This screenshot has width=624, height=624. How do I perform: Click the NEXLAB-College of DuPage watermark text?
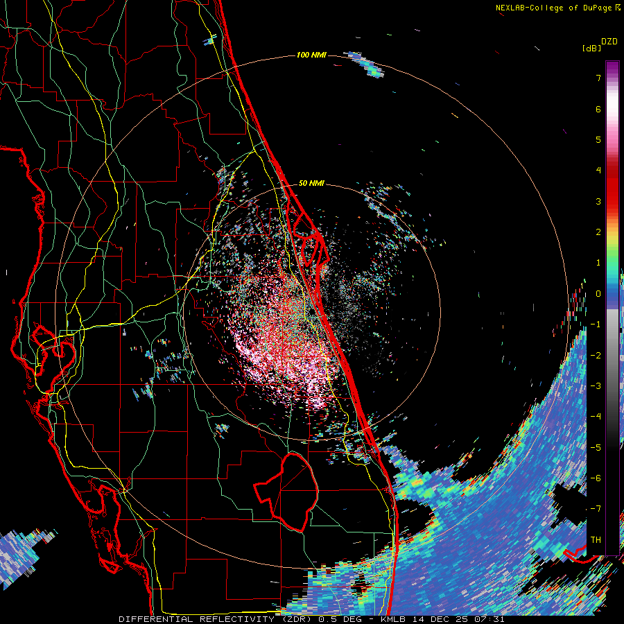557,8
